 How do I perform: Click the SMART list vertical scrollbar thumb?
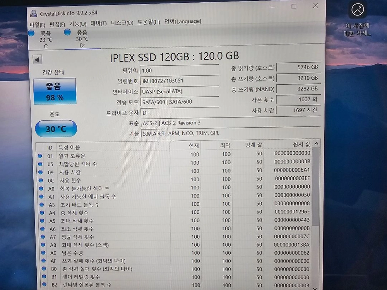tap(316, 186)
